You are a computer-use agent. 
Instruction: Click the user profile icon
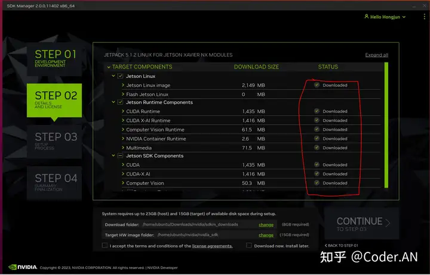click(x=366, y=17)
